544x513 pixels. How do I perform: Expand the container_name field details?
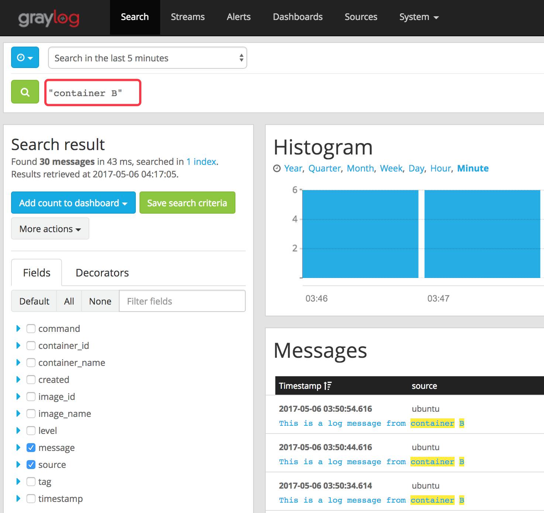coord(18,363)
